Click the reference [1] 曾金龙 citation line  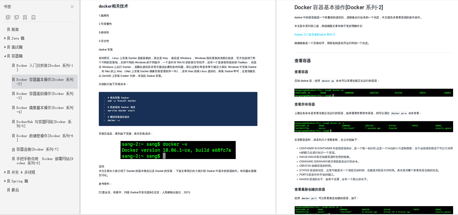[x=145, y=192]
